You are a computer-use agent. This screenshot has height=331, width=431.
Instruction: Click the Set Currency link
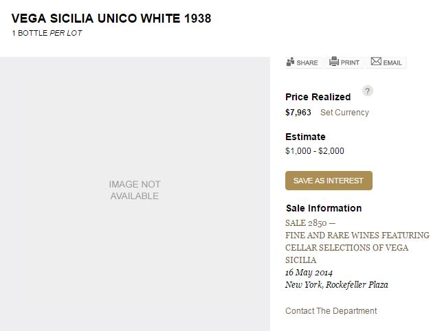[x=344, y=113]
